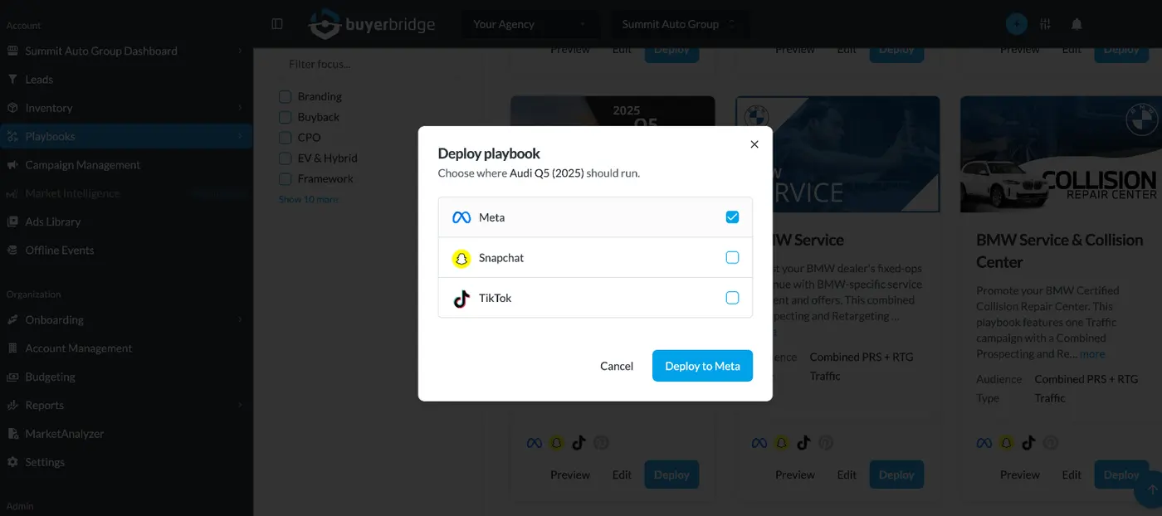Open Market Intelligence in the sidebar
The height and width of the screenshot is (516, 1162).
coord(126,193)
